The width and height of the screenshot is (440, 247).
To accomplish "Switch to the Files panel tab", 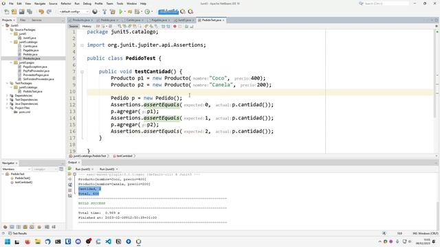I will tap(23, 20).
